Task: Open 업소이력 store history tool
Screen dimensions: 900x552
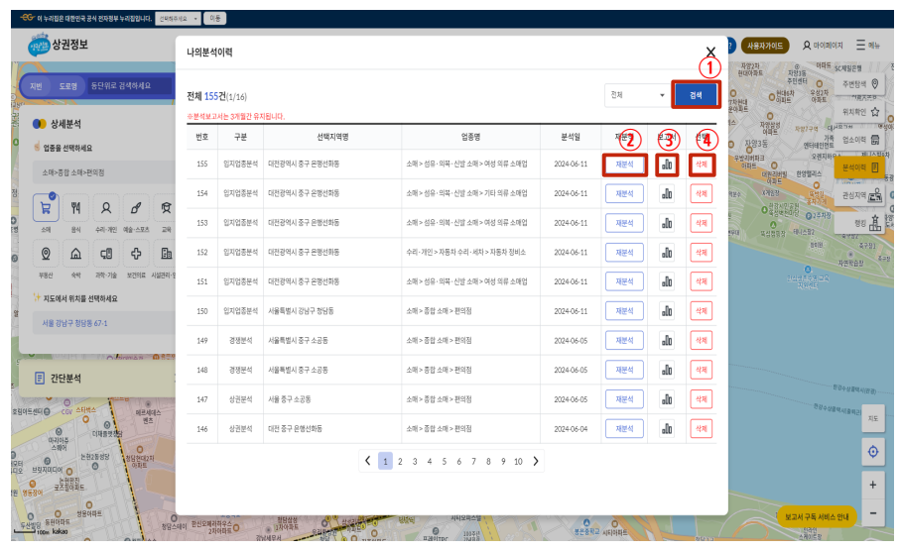Action: (x=860, y=140)
